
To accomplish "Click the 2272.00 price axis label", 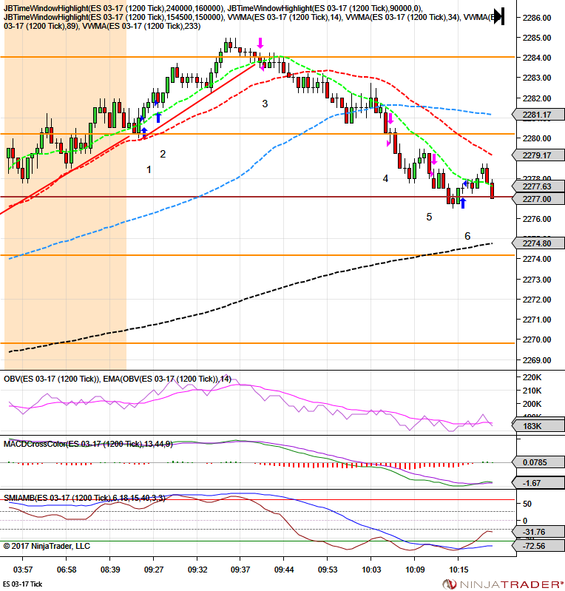I will coord(537,300).
